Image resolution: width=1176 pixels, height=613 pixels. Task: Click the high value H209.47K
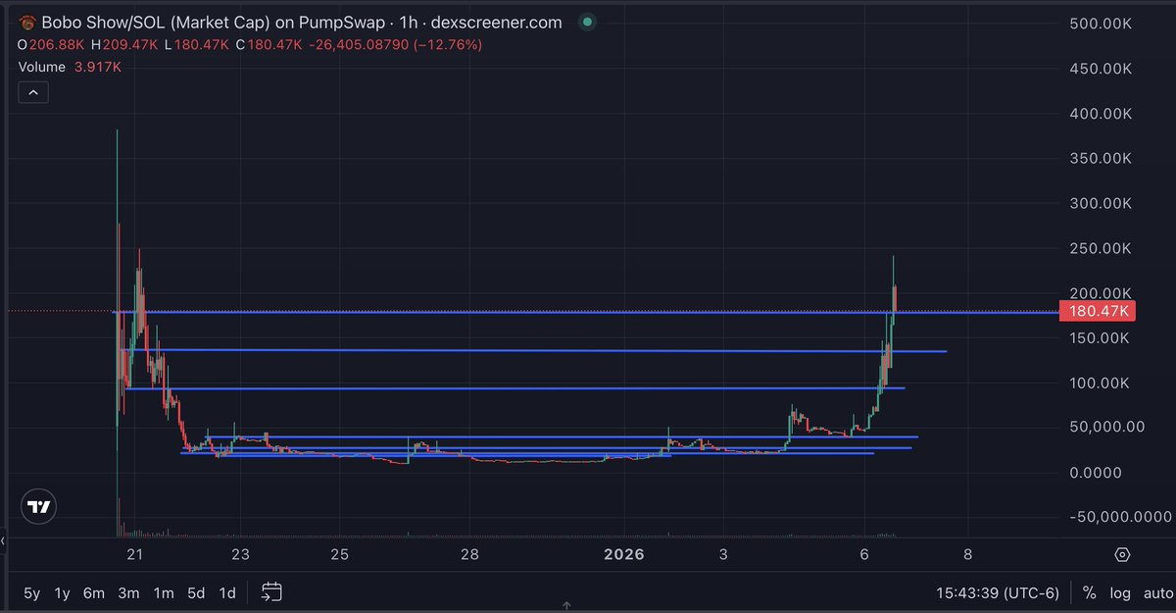tap(124, 45)
